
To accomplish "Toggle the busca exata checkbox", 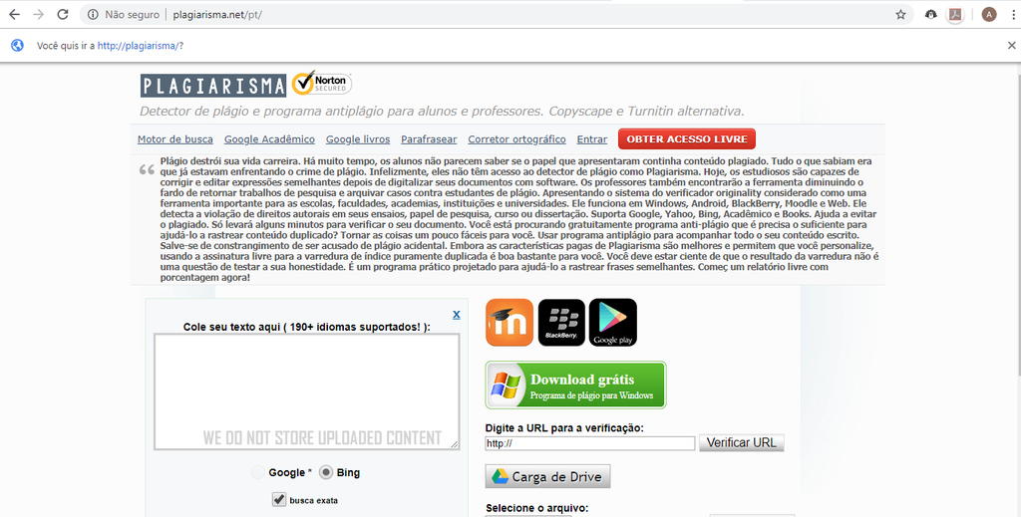I will (x=279, y=499).
